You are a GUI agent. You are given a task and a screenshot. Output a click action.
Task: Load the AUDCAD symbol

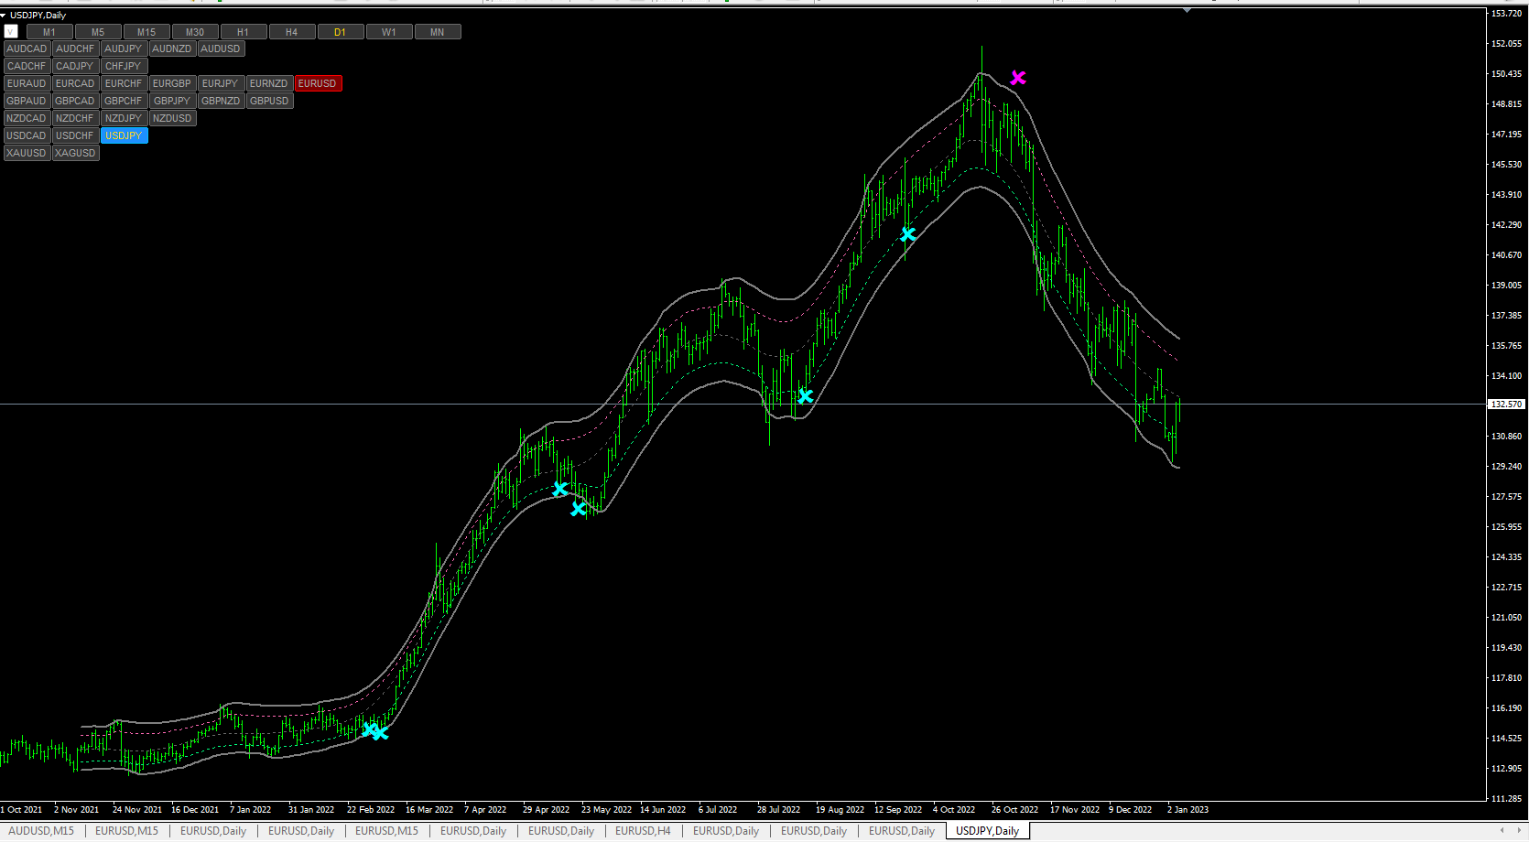(x=27, y=49)
